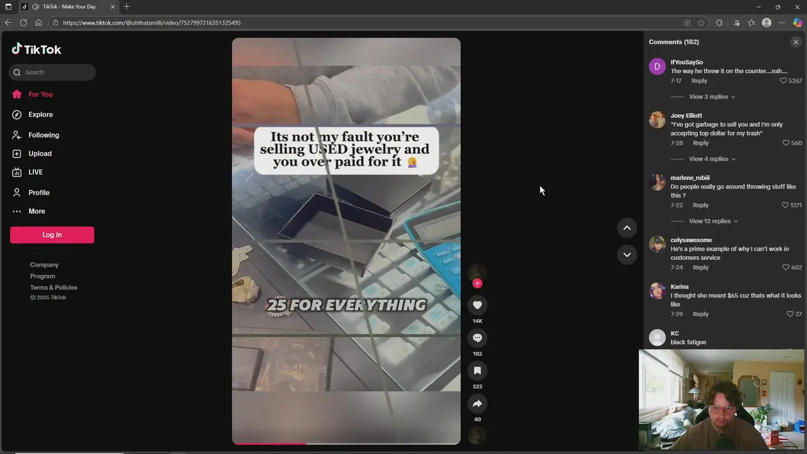Like celysawesome's comment

point(786,267)
